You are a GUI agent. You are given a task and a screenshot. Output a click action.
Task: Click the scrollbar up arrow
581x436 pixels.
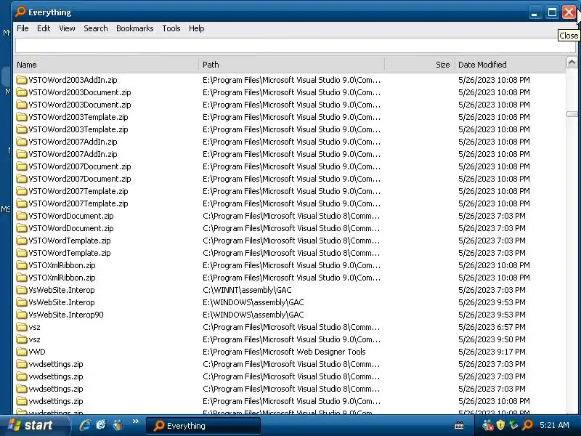[572, 62]
